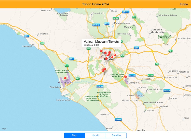Click the A1dir shield near Frascati

(151, 75)
